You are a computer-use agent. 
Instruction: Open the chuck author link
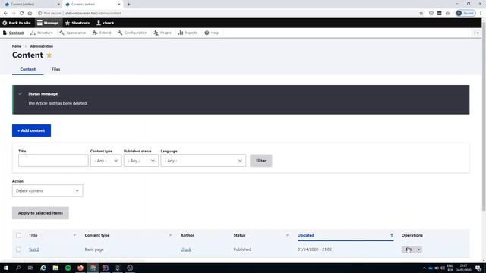186,249
